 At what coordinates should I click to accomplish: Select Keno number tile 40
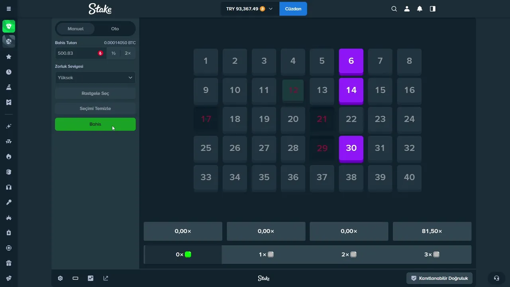(409, 178)
